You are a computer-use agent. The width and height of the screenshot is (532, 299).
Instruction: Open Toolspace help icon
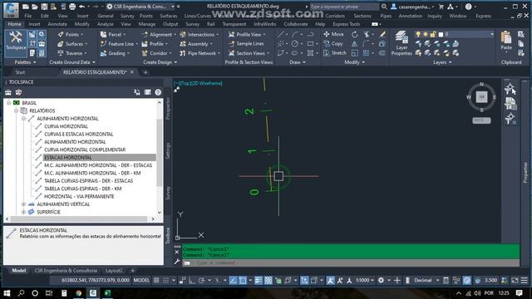point(158,92)
